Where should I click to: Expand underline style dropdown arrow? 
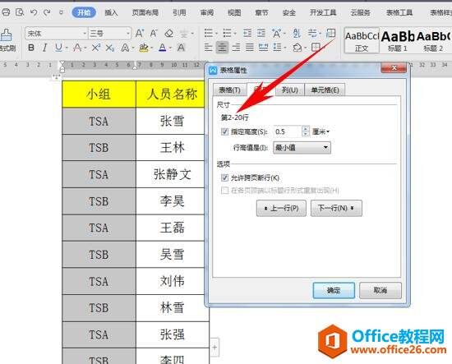point(67,48)
